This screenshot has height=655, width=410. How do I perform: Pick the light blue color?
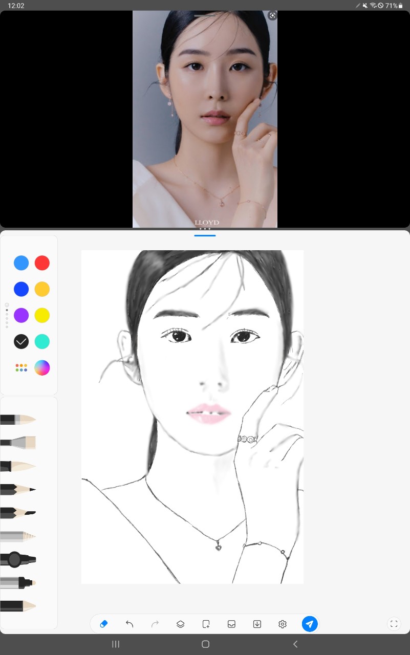coord(21,263)
